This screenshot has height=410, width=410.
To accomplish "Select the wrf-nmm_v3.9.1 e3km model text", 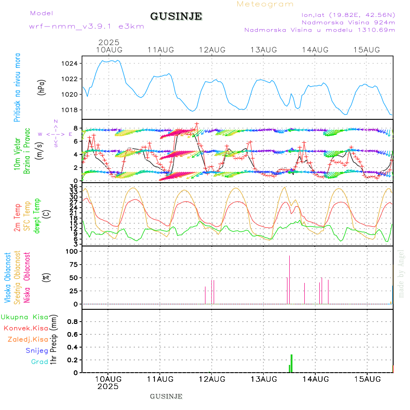I will 87,26.
